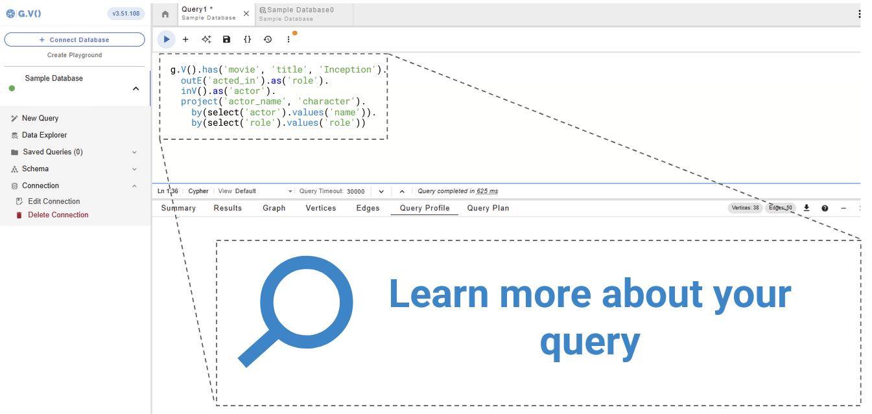The image size is (872, 414).
Task: Open the toolbar overflow menu
Action: pos(288,39)
